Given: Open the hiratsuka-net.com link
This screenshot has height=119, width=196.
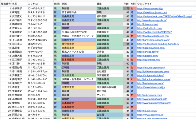Looking at the screenshot, I should pos(150,83).
